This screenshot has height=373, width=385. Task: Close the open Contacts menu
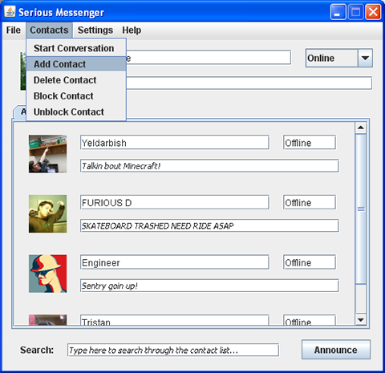point(49,30)
